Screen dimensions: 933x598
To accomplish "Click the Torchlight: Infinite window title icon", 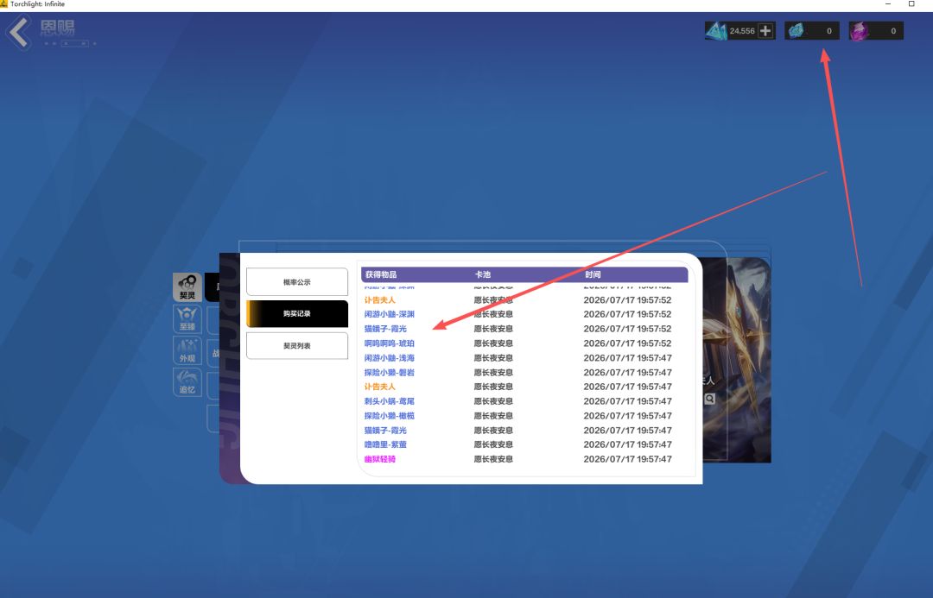I will point(3,3).
